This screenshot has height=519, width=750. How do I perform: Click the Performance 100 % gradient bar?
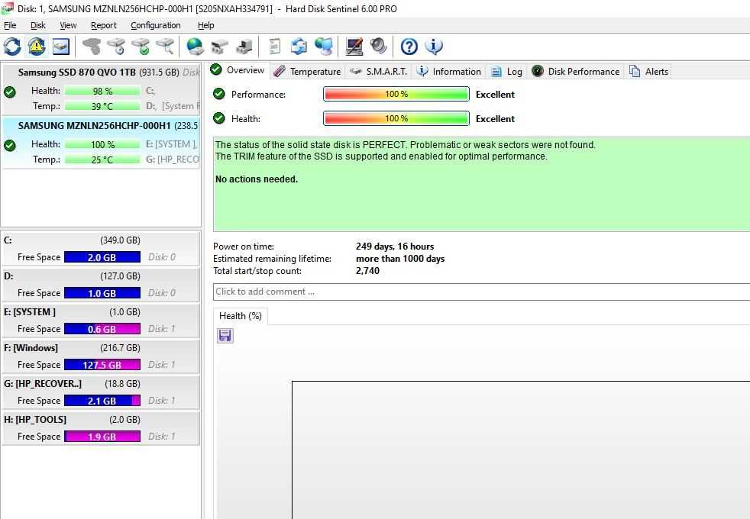click(396, 94)
